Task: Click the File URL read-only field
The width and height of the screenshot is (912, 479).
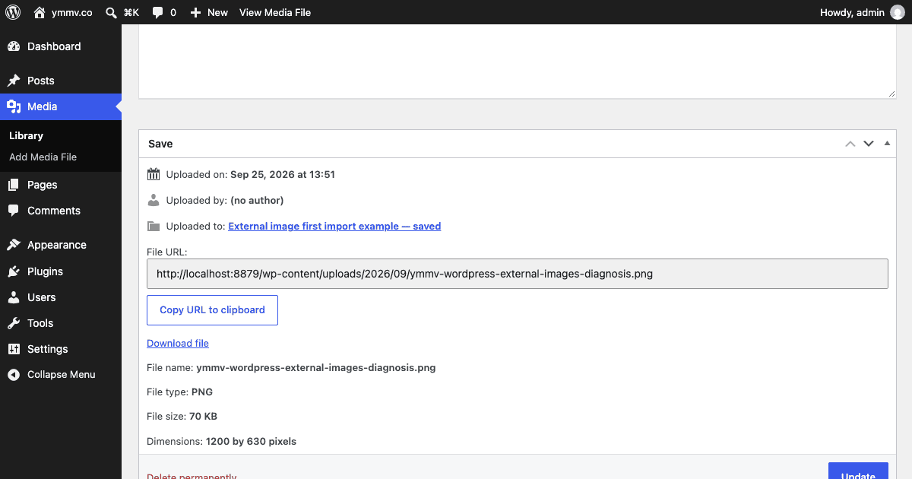Action: [x=517, y=274]
